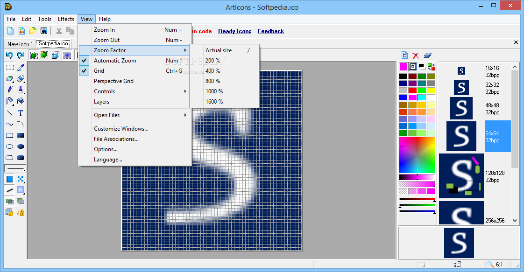This screenshot has width=524, height=272.
Task: Select Actual size zoom option
Action: click(x=225, y=50)
